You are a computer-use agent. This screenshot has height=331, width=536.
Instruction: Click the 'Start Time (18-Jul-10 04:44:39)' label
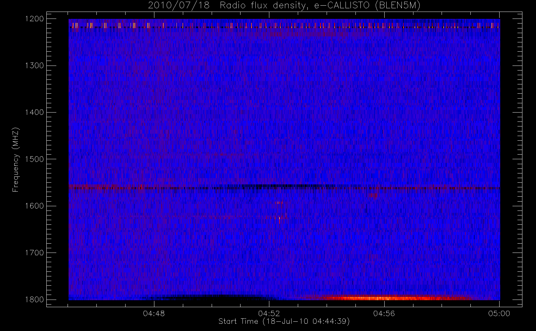pyautogui.click(x=284, y=321)
